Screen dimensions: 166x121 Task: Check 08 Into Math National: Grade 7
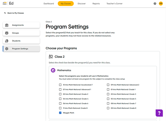[108, 103]
